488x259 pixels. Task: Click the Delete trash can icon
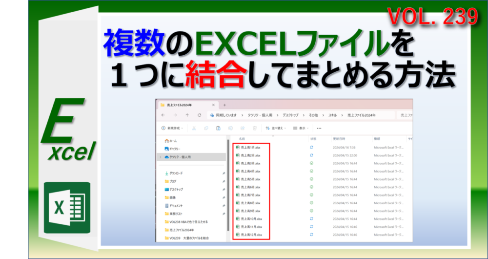click(x=254, y=128)
